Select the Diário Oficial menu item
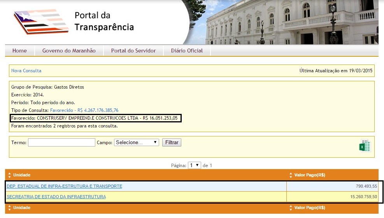 pos(187,51)
